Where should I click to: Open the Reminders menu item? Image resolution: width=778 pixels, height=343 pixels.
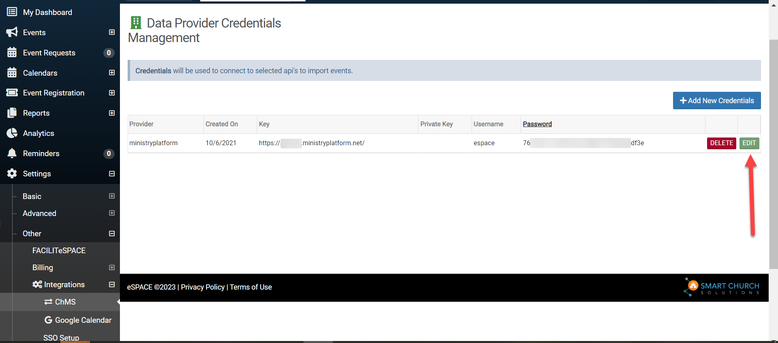pos(41,153)
